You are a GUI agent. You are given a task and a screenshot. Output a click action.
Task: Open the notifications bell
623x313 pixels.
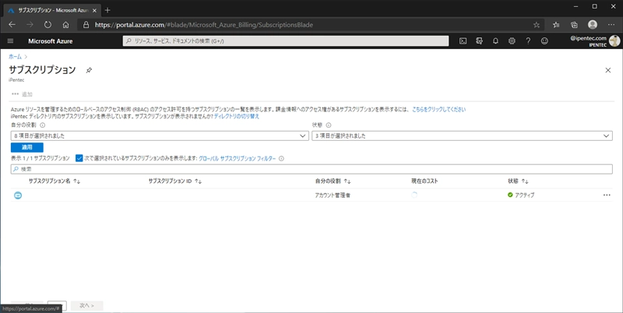pos(495,41)
